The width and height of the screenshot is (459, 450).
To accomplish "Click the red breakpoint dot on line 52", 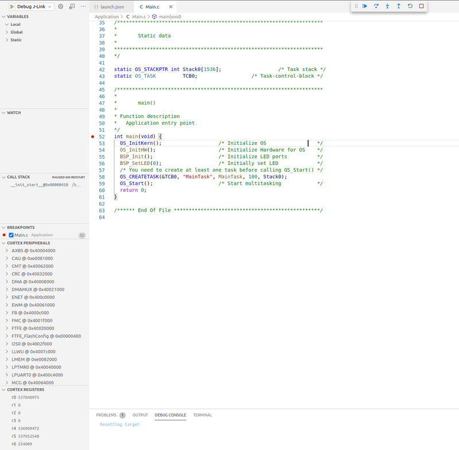I will click(x=91, y=136).
